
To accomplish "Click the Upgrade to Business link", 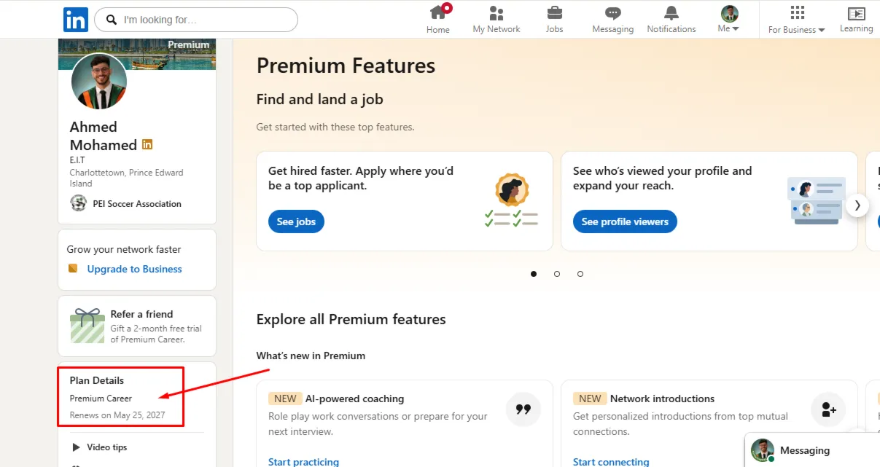I will tap(134, 269).
